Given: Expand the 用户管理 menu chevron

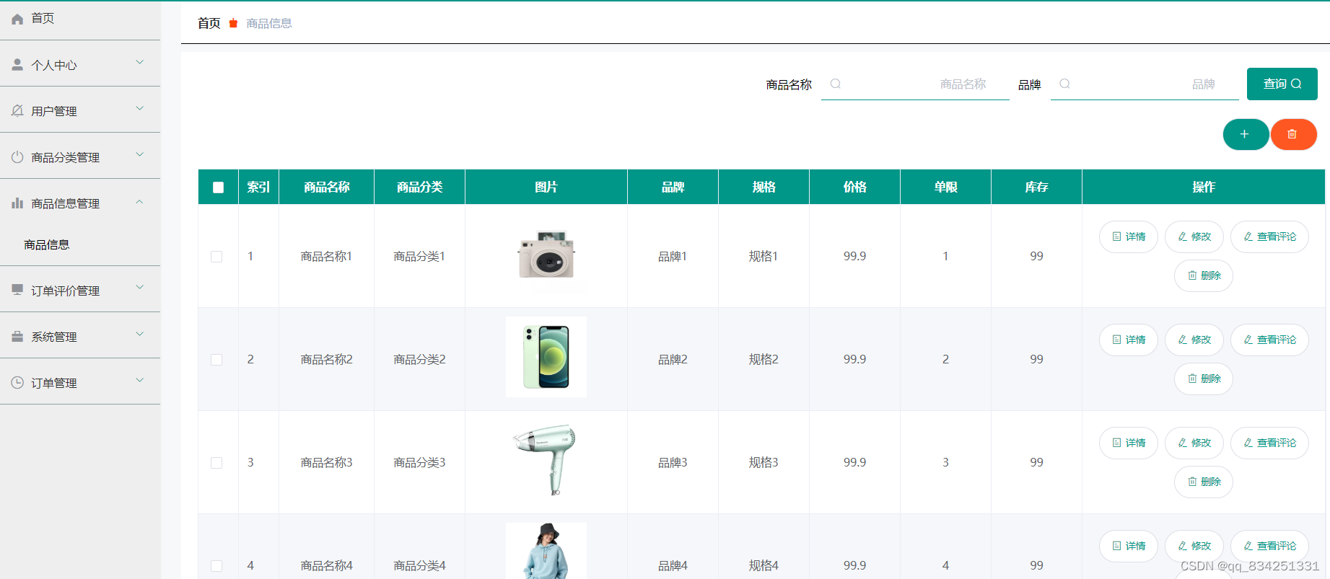Looking at the screenshot, I should point(140,109).
